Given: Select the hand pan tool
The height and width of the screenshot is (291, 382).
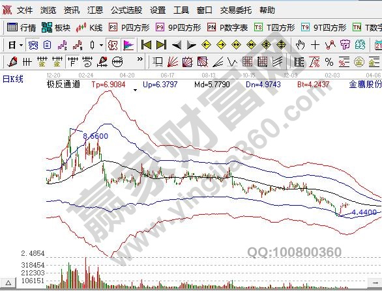Looking at the screenshot, I should point(300,45).
